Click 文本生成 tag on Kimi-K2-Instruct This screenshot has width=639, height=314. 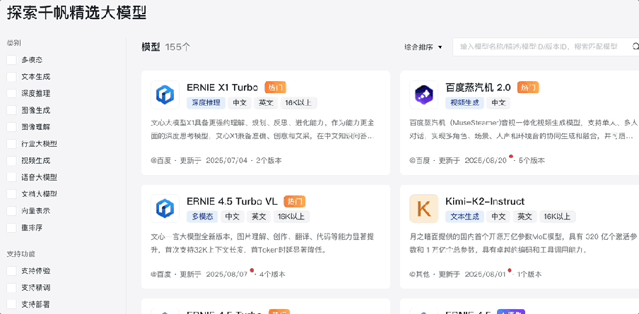tap(465, 217)
